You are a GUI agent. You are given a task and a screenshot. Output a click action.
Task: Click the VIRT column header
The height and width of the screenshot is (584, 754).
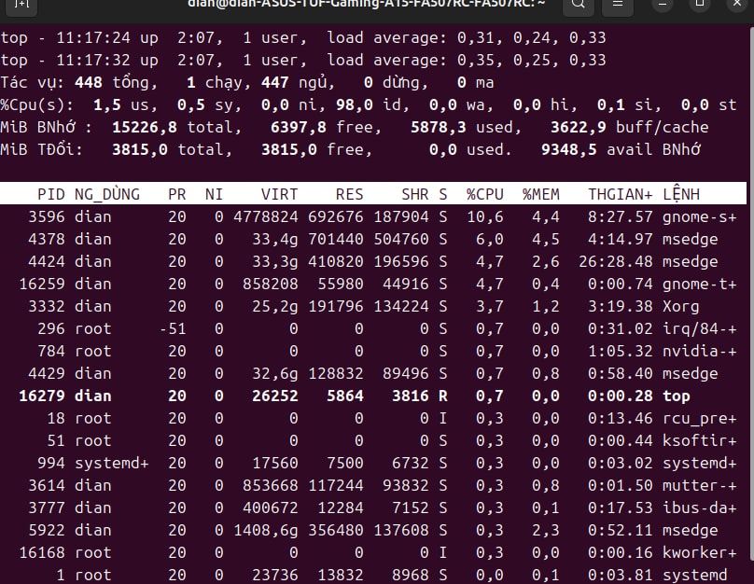pos(279,194)
